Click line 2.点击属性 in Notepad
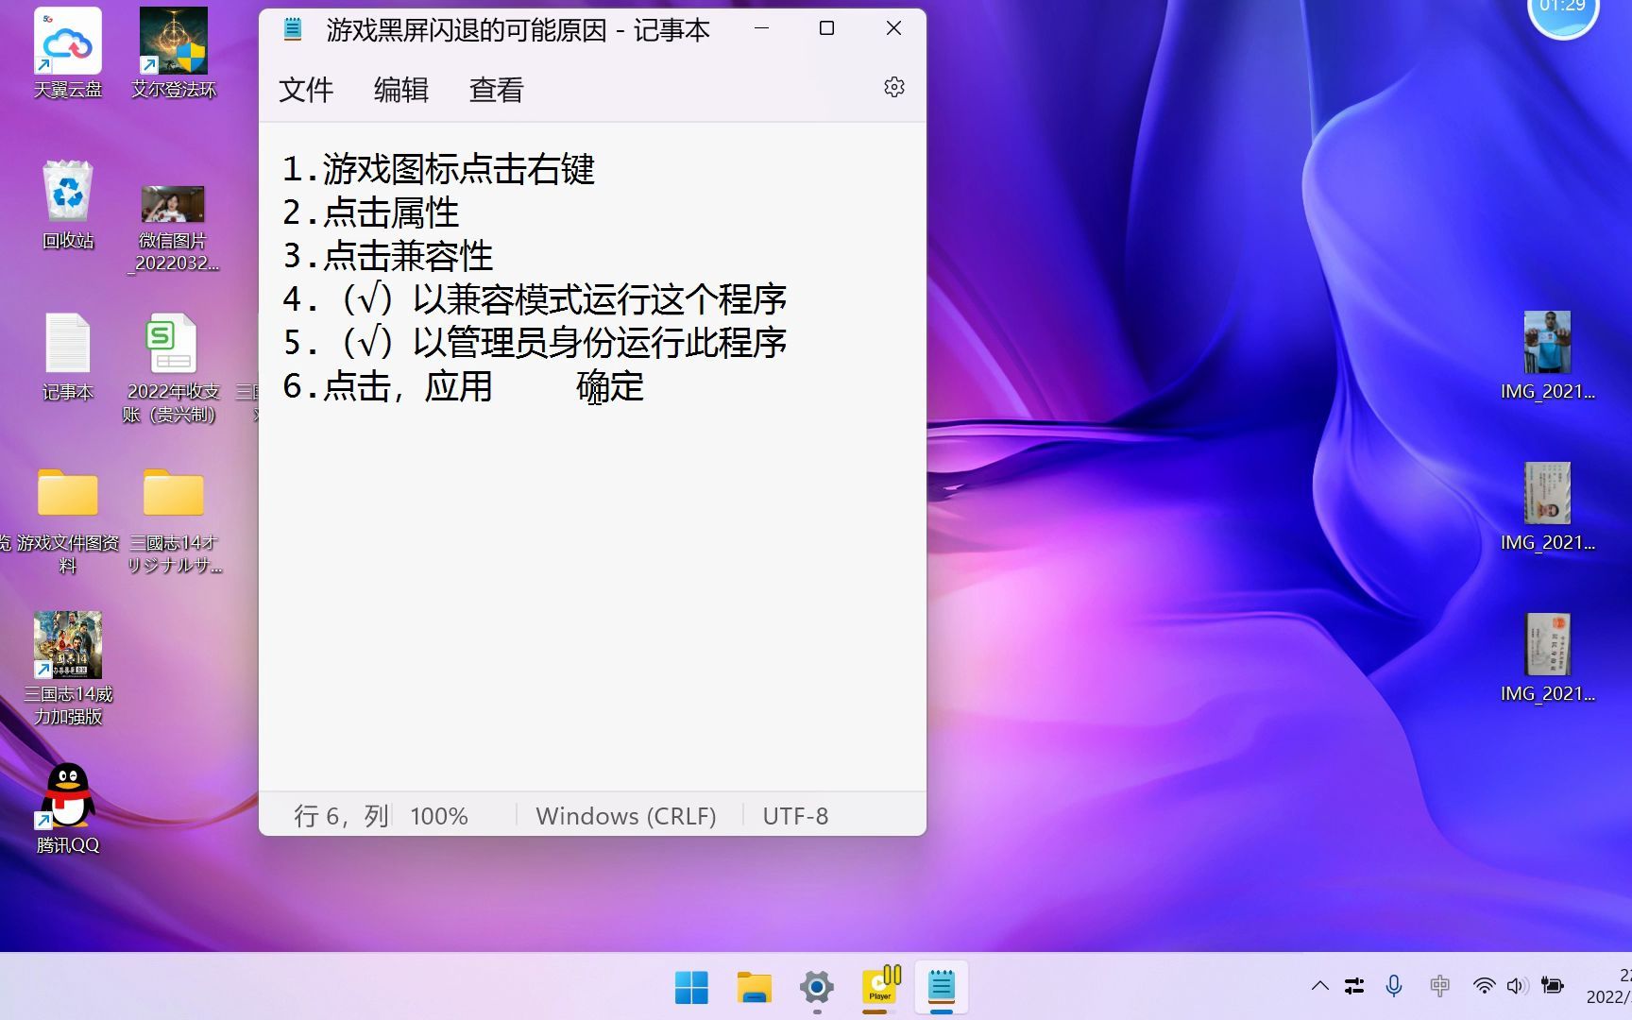1632x1020 pixels. 370,212
